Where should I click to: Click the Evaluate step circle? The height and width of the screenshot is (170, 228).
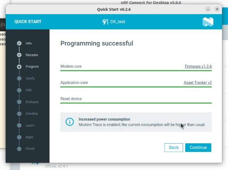pos(19,102)
